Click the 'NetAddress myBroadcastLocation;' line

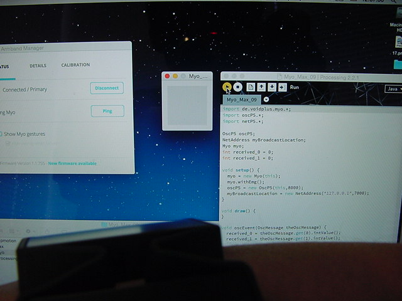pos(264,140)
